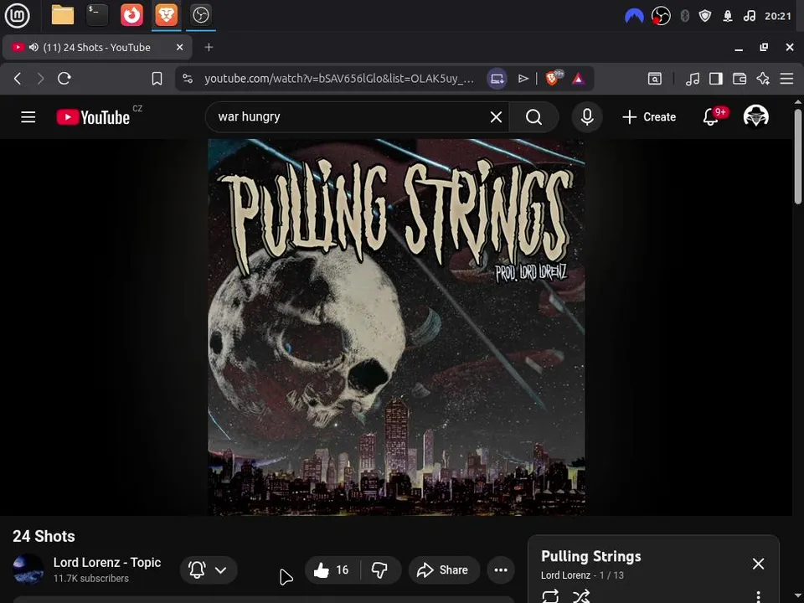Screen dimensions: 804x603
Task: Show the calendar from the 20:21 clock
Action: click(x=778, y=17)
